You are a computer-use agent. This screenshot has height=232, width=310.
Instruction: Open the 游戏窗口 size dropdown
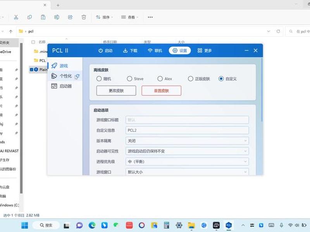[x=187, y=172]
